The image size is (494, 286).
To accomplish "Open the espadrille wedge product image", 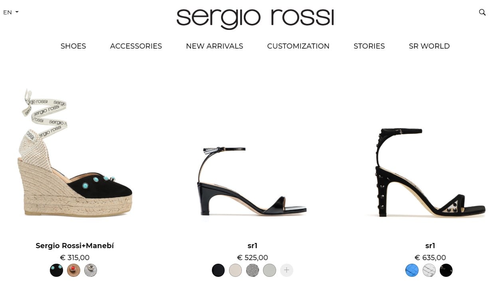I will point(75,153).
